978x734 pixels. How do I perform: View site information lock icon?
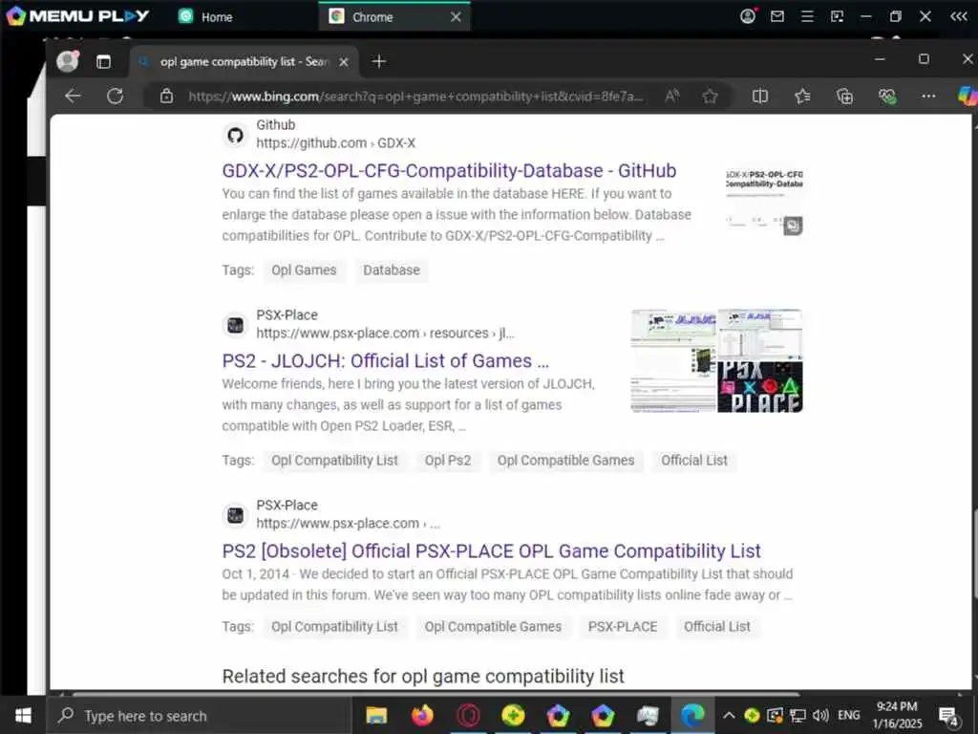[166, 97]
